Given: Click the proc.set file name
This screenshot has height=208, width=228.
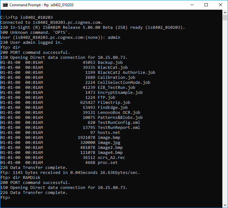Looking at the screenshot, I should point(107,163).
